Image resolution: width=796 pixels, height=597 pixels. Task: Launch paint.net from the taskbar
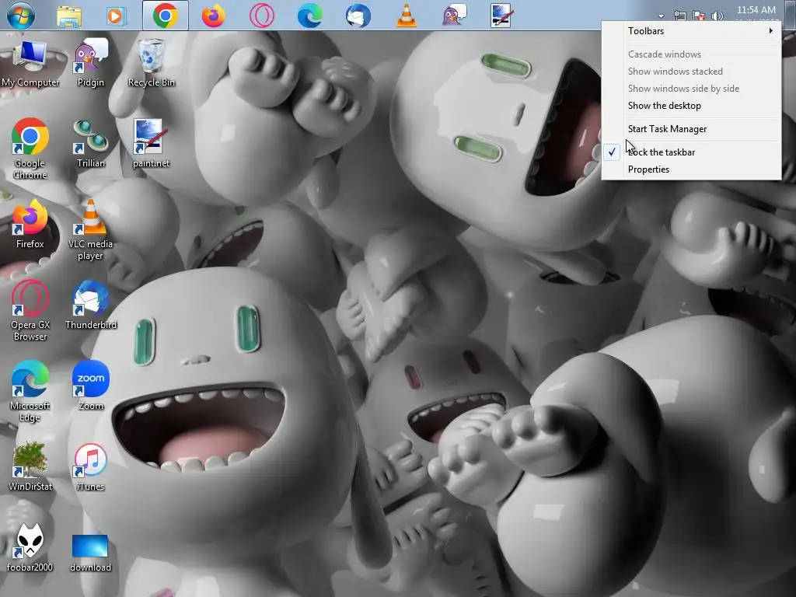pyautogui.click(x=501, y=16)
